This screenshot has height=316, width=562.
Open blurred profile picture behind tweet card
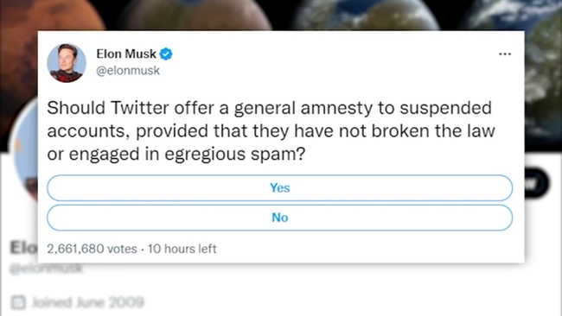click(24, 152)
